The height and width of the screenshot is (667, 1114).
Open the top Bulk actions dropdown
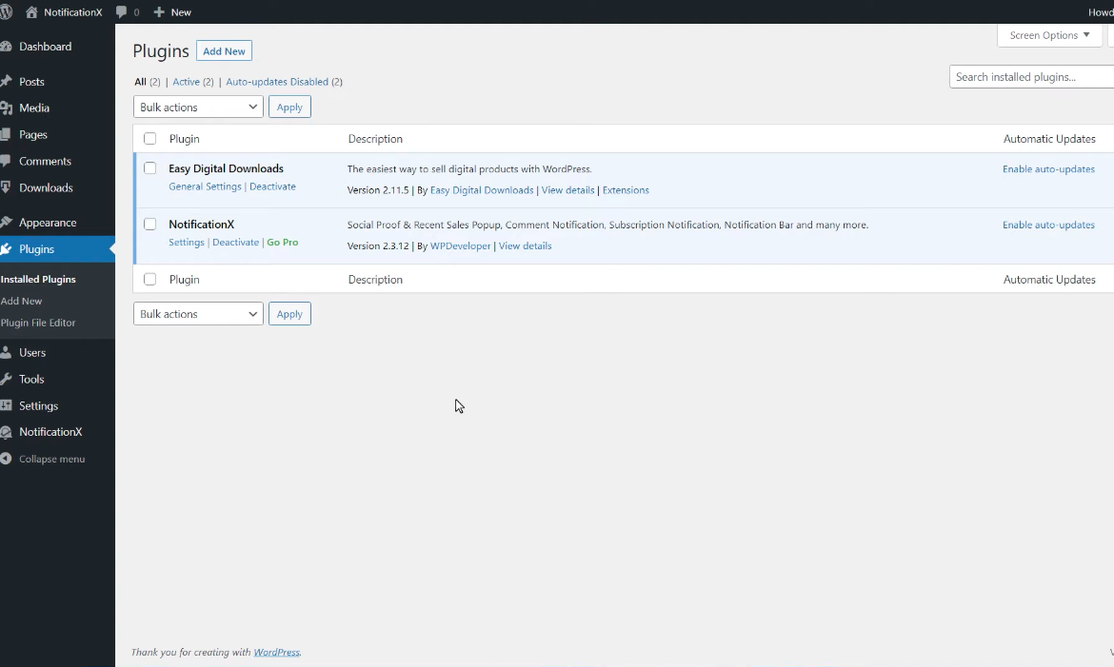click(198, 108)
